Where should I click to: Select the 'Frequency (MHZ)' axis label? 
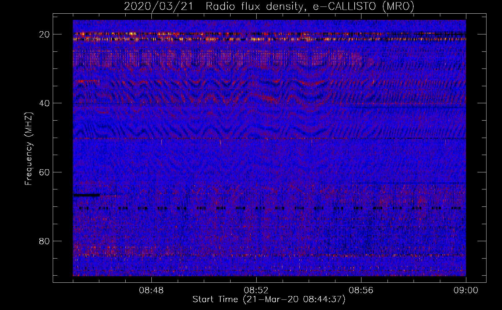click(28, 148)
